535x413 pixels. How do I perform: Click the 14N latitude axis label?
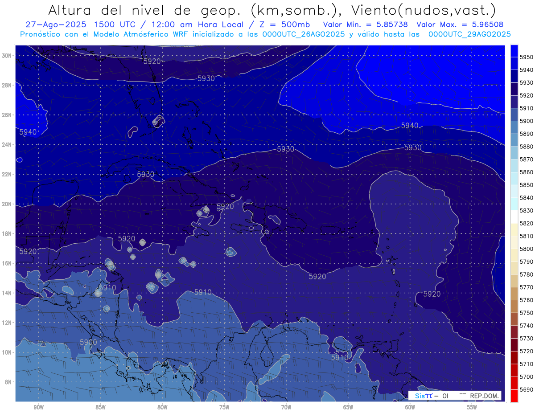(8, 293)
